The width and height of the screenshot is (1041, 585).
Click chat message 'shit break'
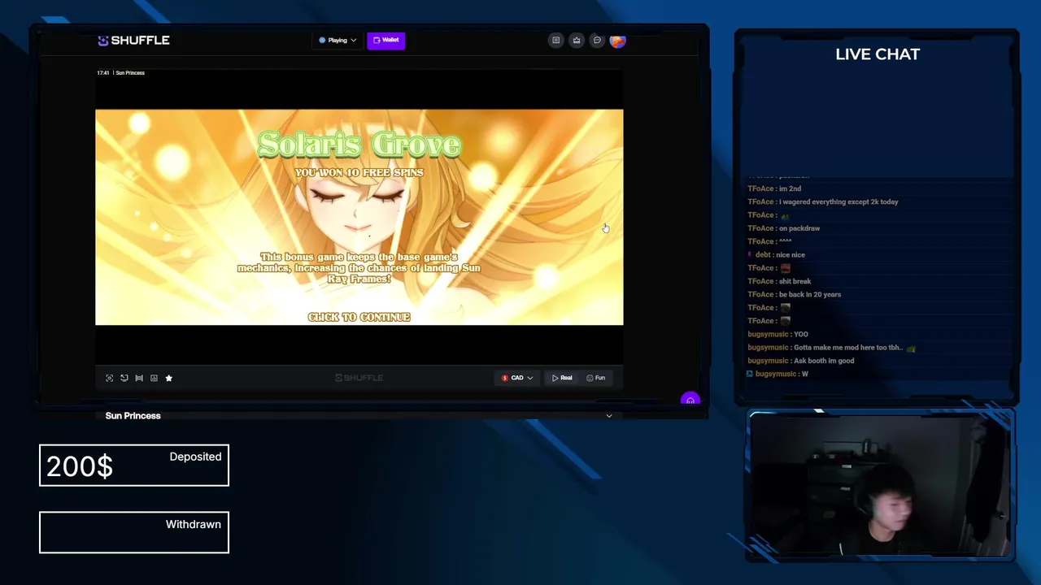(795, 281)
